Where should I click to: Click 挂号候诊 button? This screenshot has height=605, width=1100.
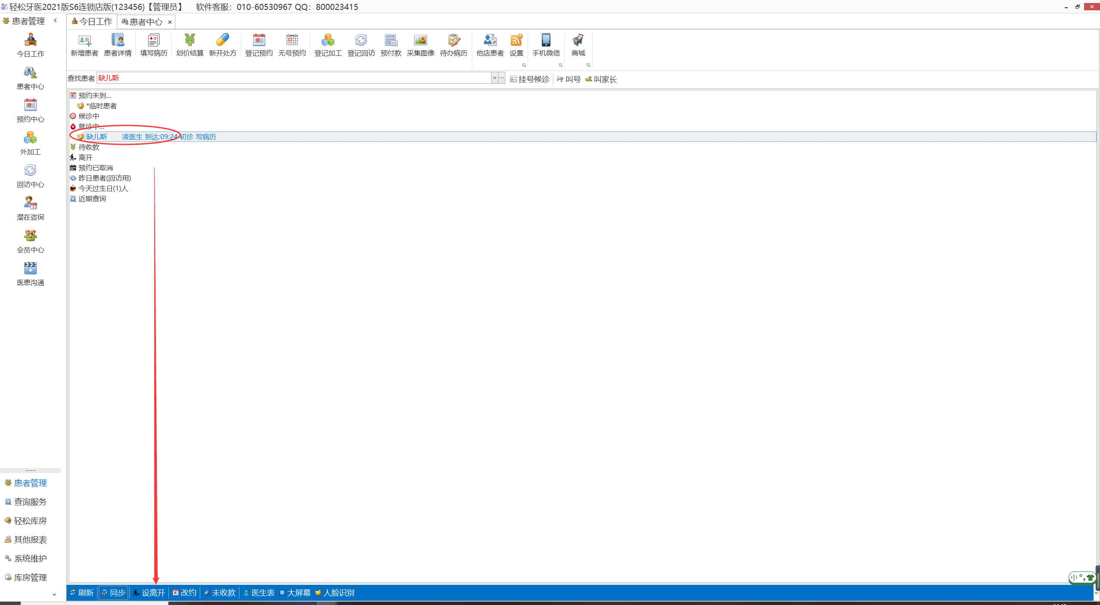530,79
